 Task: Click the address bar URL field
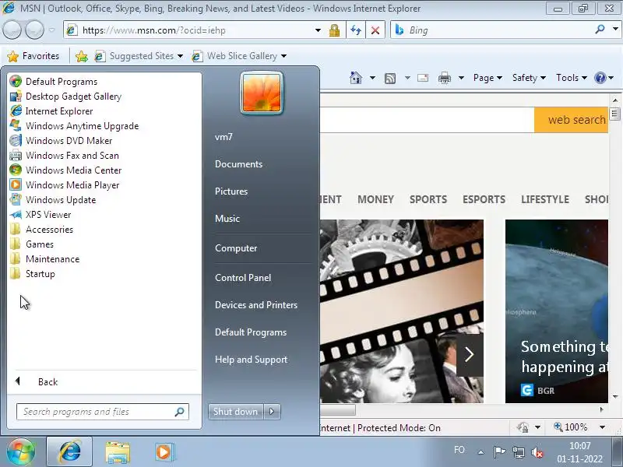tap(191, 30)
